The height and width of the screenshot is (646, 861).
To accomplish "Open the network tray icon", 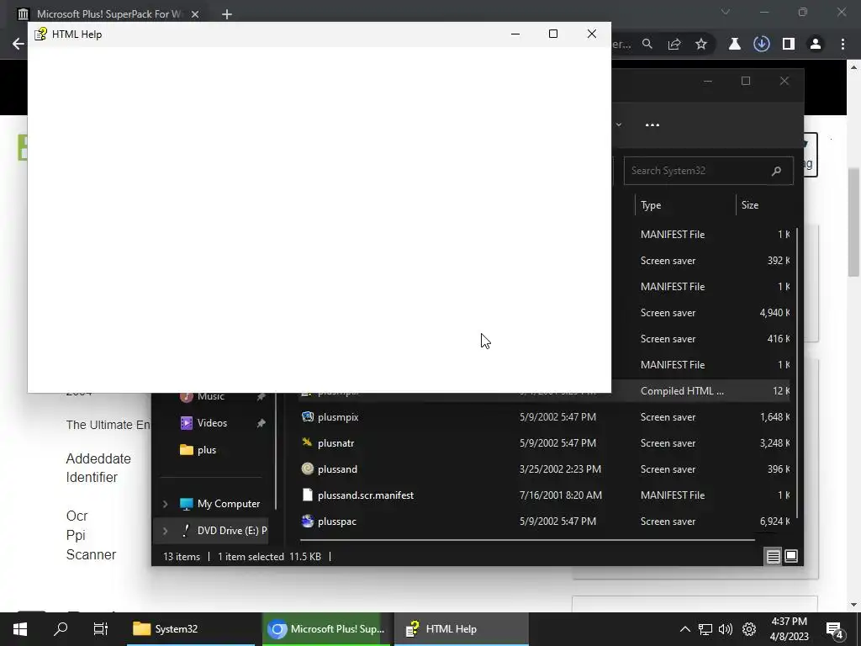I will 705,629.
